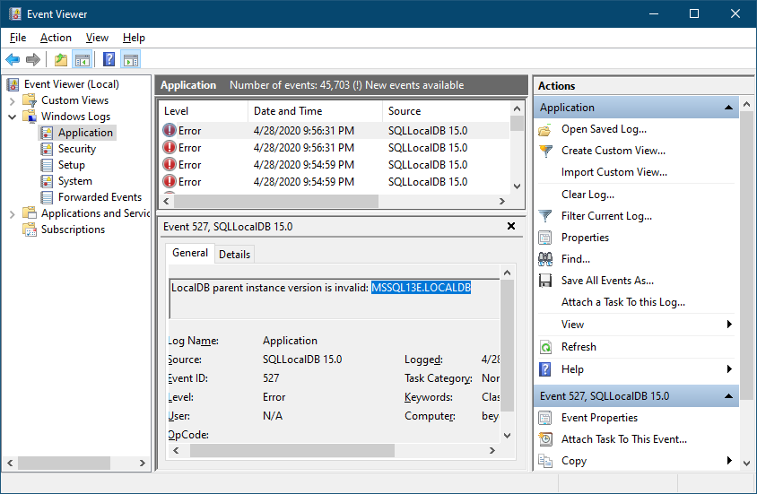Switch to the Details tab

[x=234, y=255]
